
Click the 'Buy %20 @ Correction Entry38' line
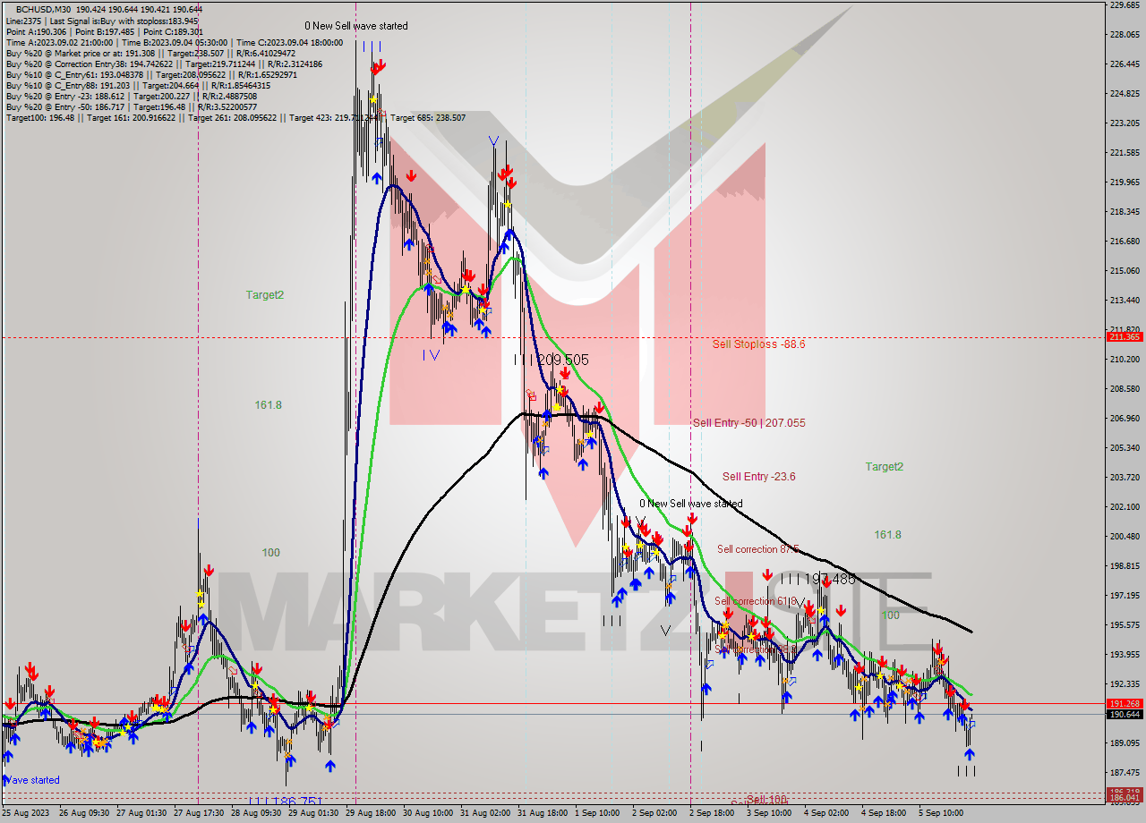point(164,64)
